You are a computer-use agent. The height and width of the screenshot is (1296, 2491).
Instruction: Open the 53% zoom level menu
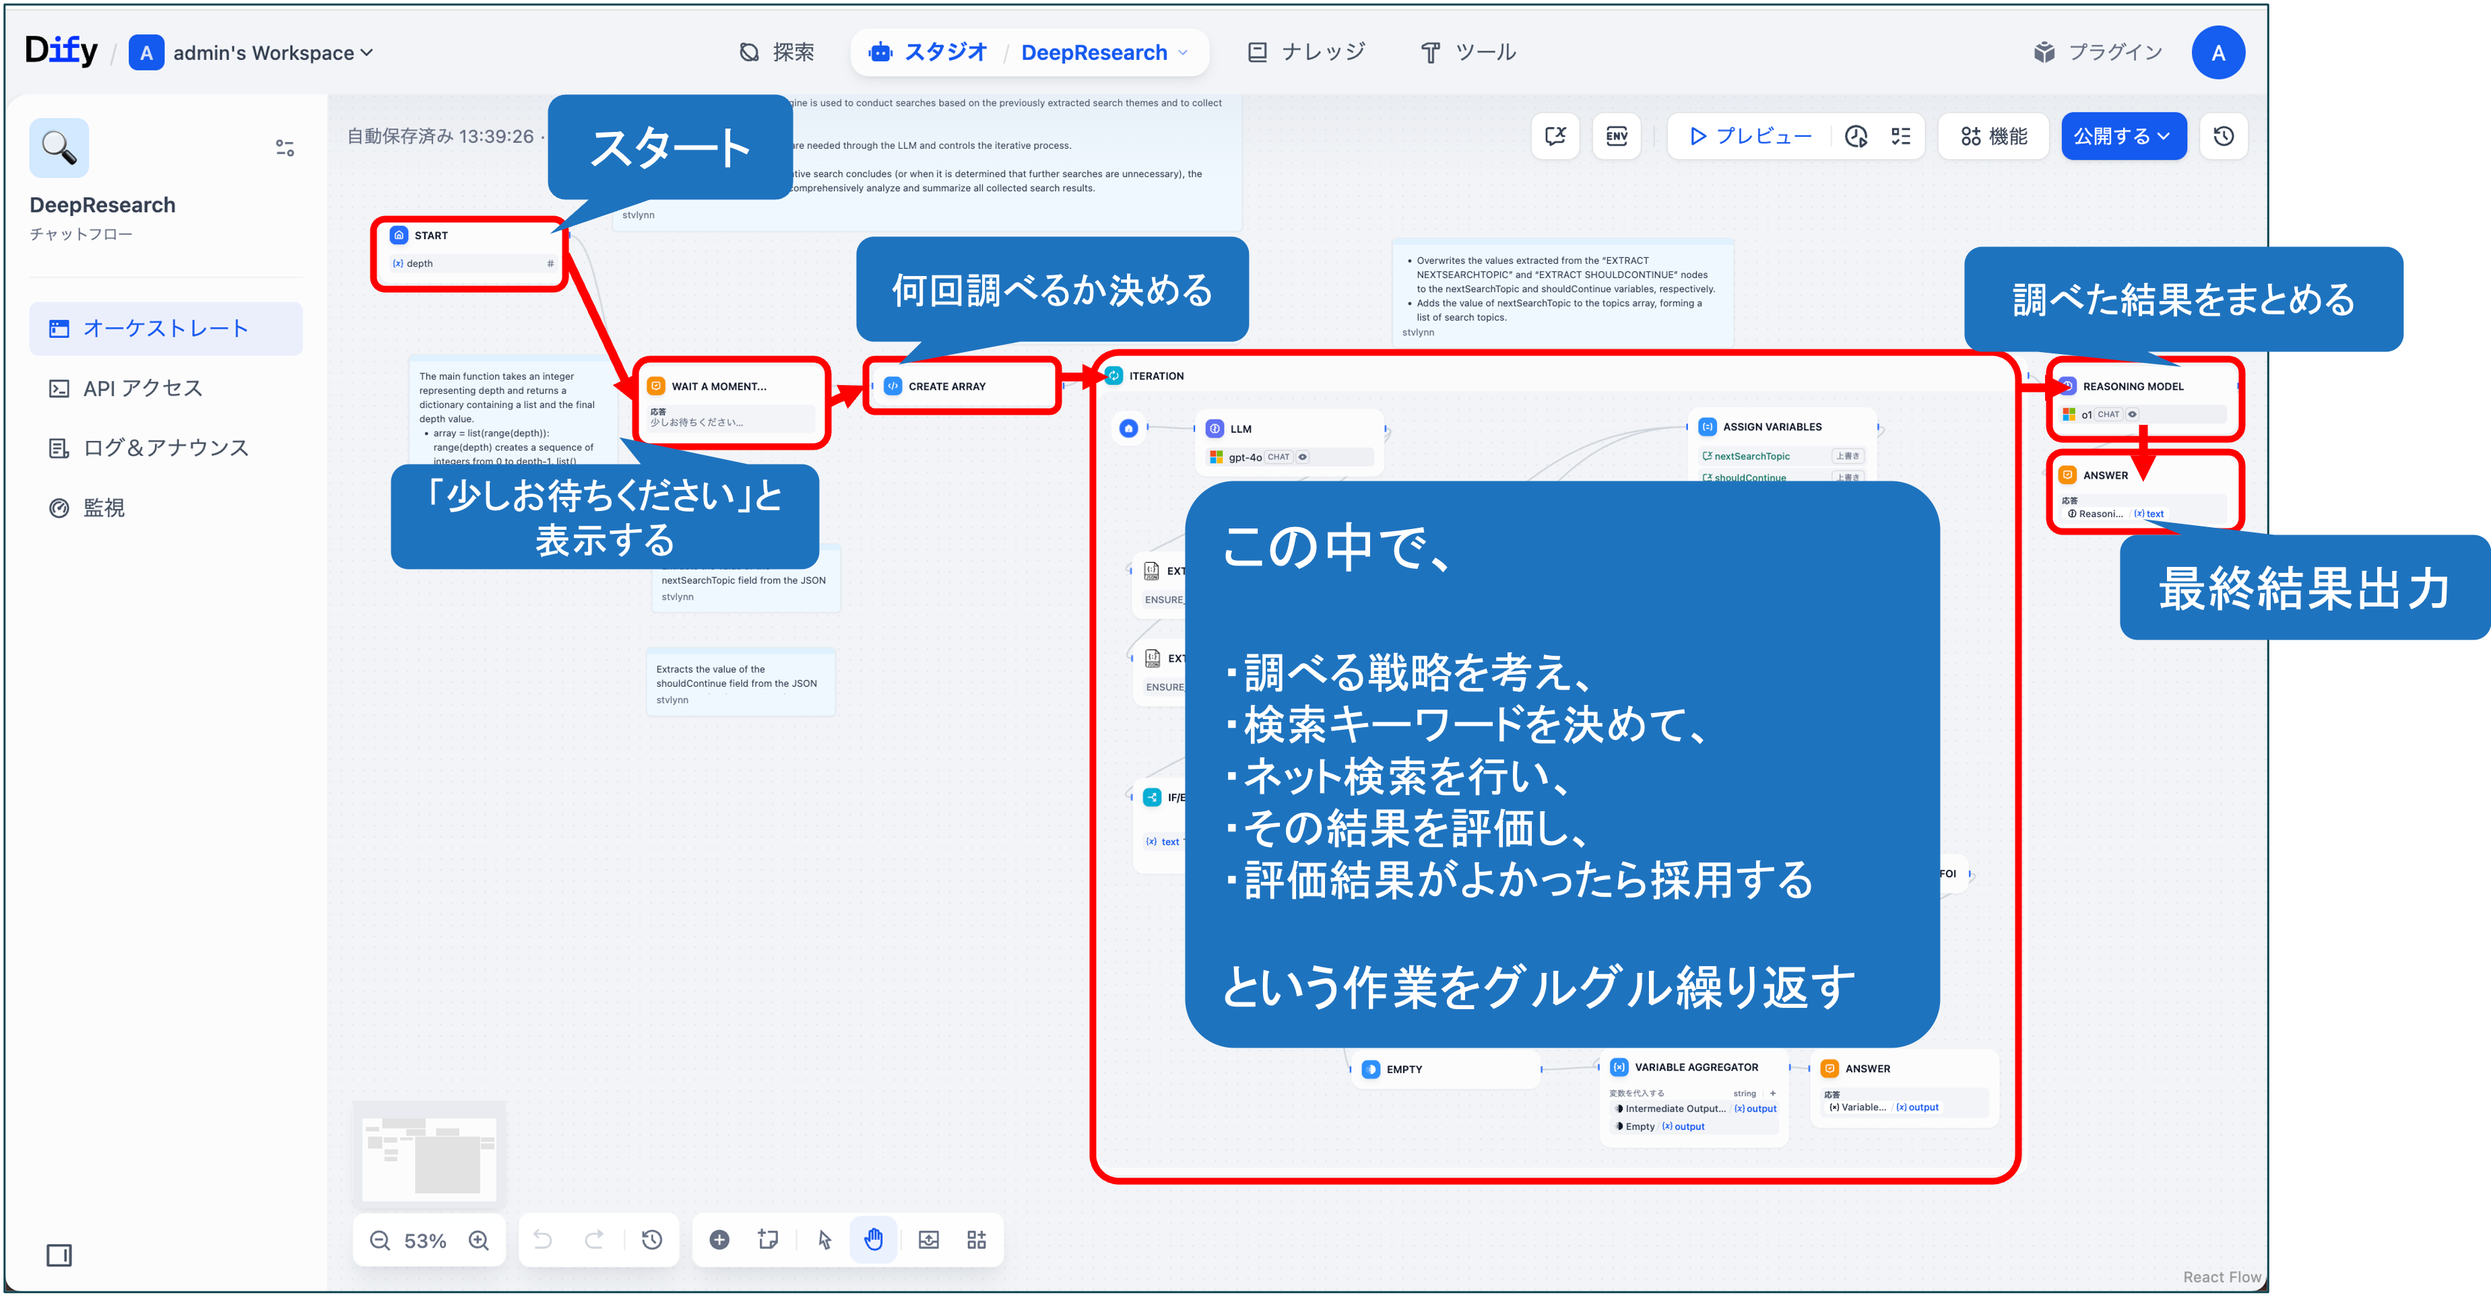pyautogui.click(x=424, y=1241)
